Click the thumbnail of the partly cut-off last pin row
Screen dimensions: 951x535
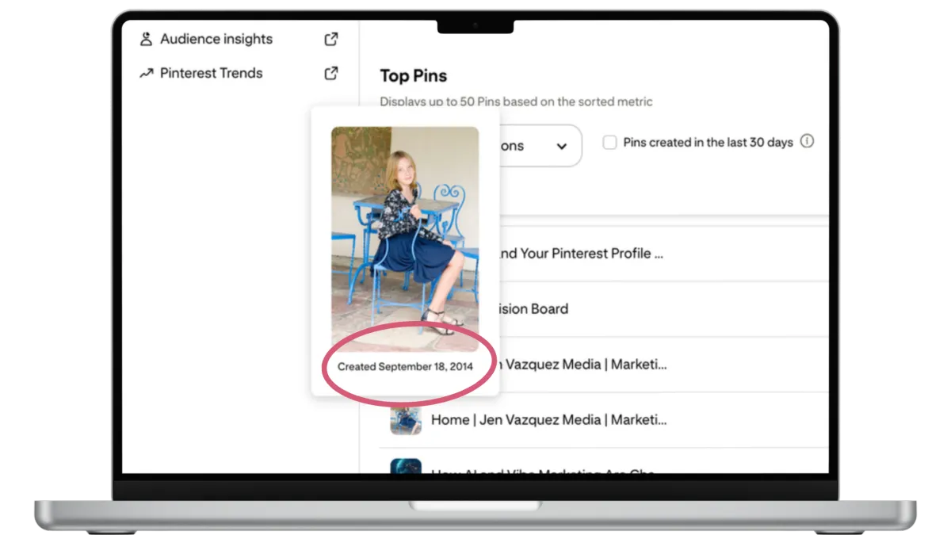pos(405,466)
